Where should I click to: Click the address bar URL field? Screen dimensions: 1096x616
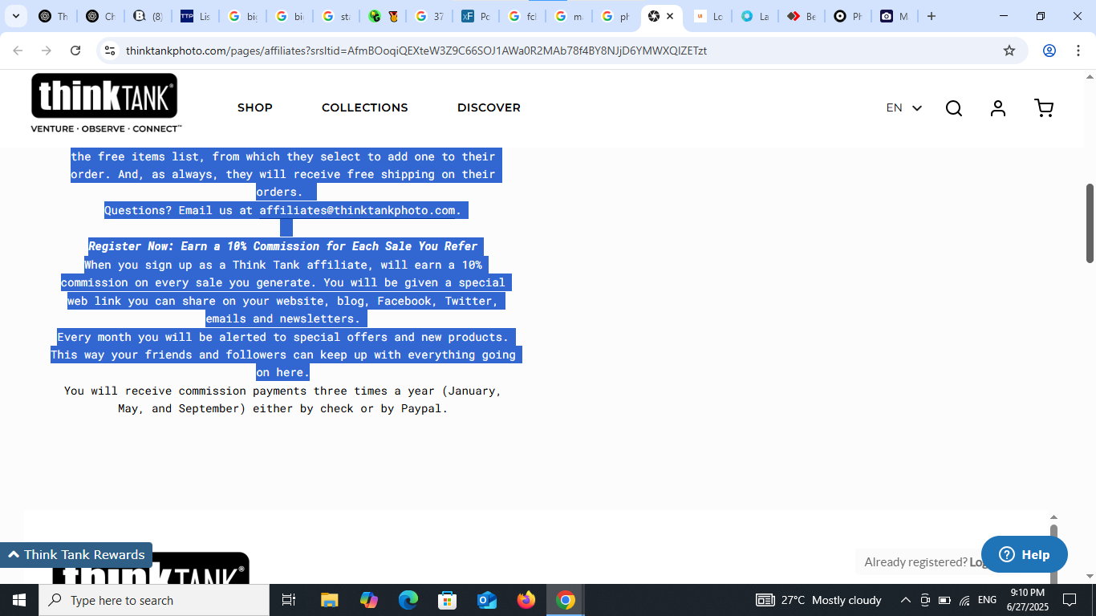(x=562, y=51)
